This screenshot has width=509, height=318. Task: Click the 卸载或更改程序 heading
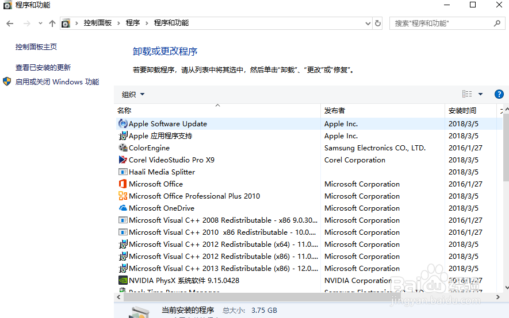pos(165,51)
